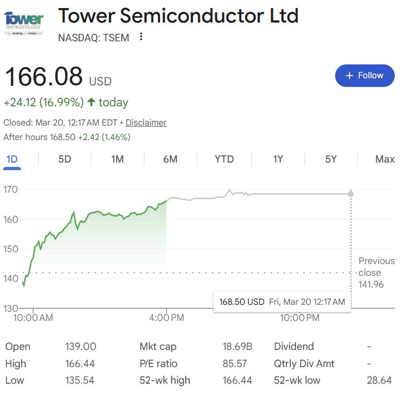Open the Disclaimer link
406x395 pixels.
146,122
